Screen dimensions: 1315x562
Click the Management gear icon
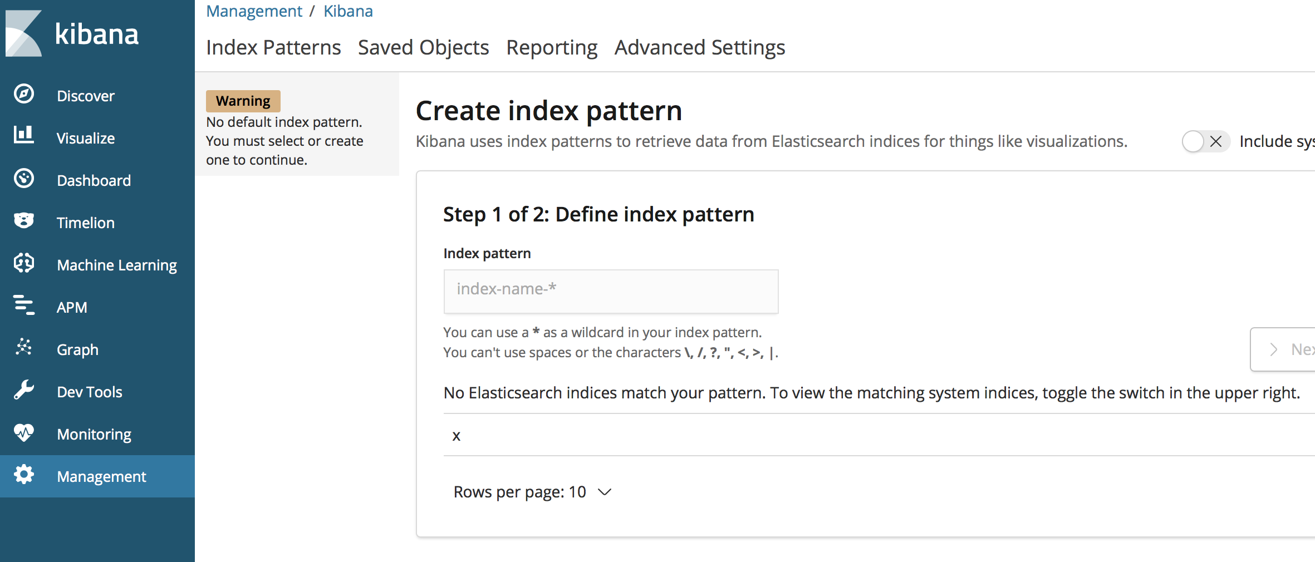point(24,475)
